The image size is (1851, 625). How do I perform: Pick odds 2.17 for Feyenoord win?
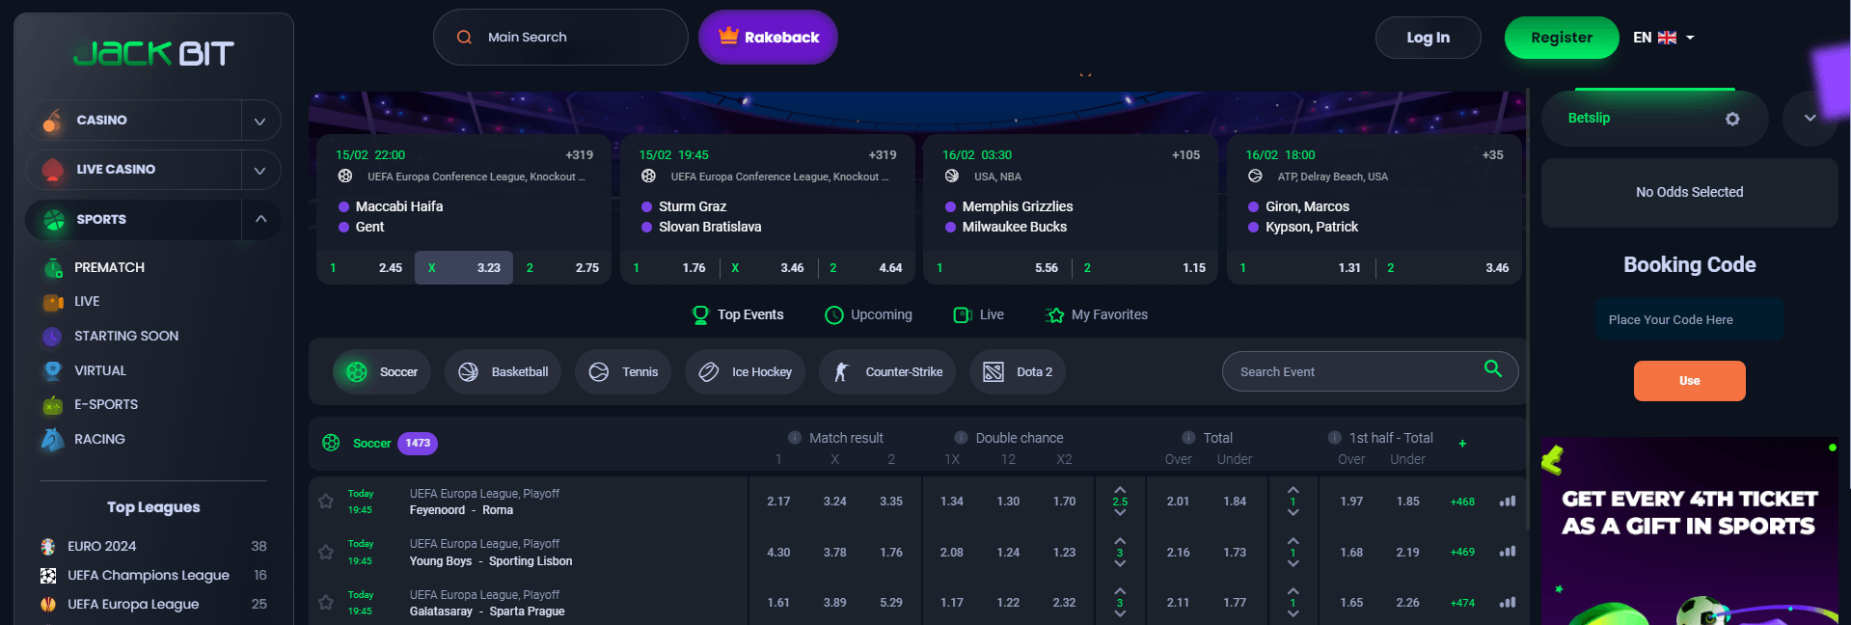tap(778, 502)
